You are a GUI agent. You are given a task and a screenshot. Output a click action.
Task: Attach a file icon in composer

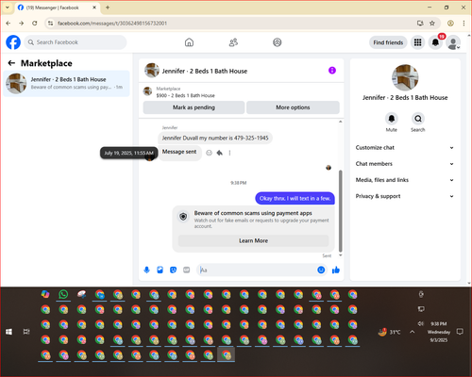tap(160, 270)
